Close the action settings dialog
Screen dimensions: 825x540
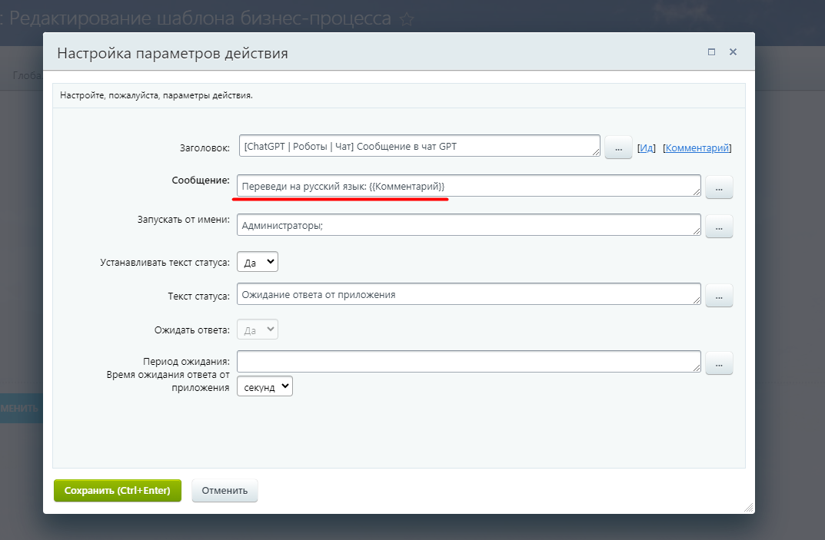pyautogui.click(x=733, y=52)
